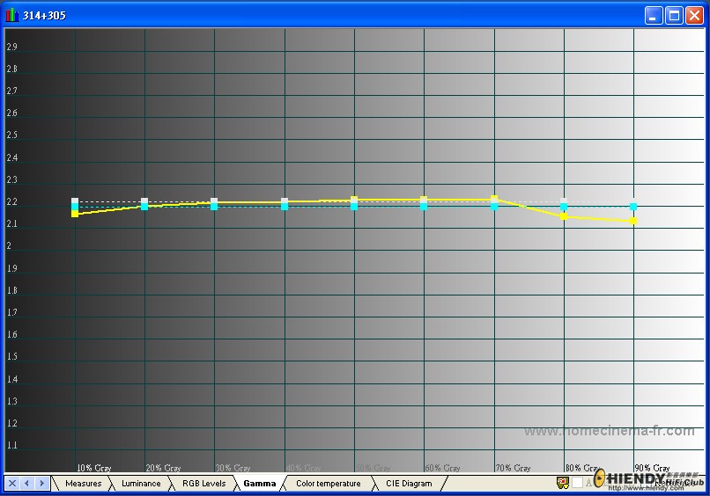Click the app icon in the title bar
This screenshot has height=496, width=710.
[x=11, y=15]
